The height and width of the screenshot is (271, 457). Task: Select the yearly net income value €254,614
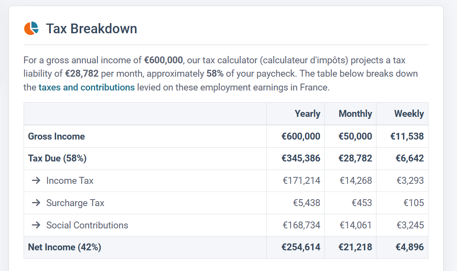301,247
